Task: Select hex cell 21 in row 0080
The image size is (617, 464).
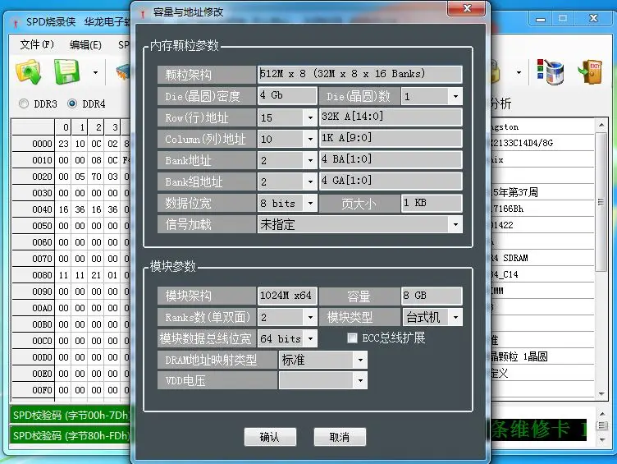Action: click(x=96, y=275)
